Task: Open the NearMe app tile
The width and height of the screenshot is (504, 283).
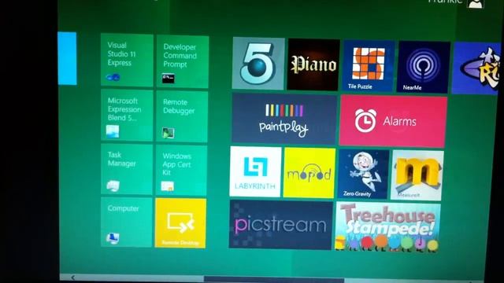Action: pyautogui.click(x=424, y=67)
